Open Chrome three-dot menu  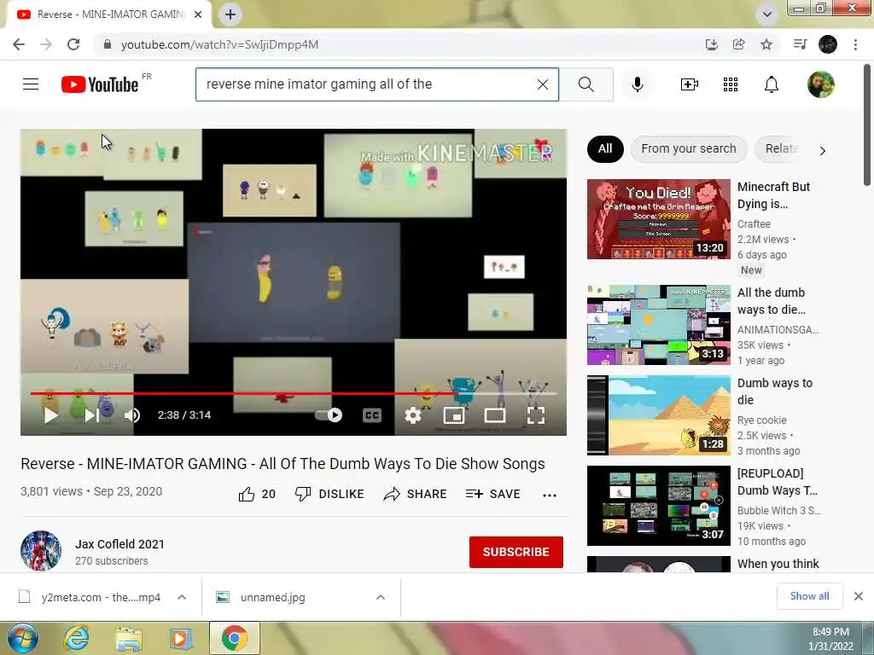pos(855,44)
